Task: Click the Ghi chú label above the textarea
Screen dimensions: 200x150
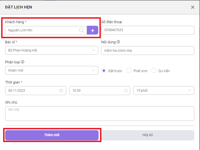Action: point(11,102)
